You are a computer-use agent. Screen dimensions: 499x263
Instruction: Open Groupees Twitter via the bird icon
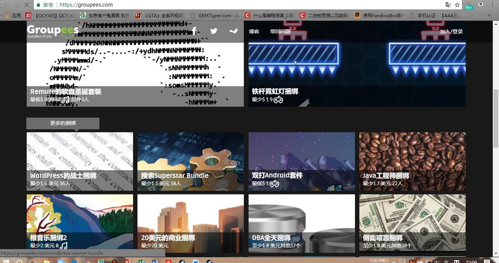click(x=214, y=31)
